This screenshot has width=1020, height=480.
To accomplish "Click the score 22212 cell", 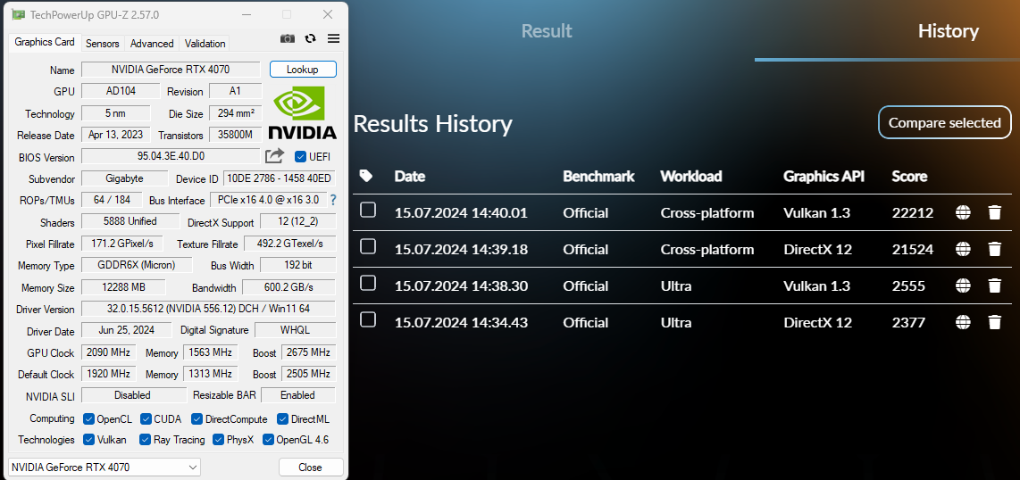I will (913, 212).
